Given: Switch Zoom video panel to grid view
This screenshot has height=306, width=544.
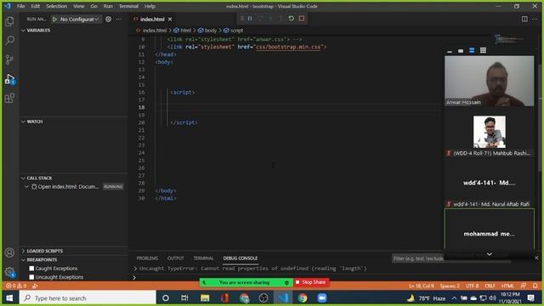Looking at the screenshot, I should pos(483,51).
